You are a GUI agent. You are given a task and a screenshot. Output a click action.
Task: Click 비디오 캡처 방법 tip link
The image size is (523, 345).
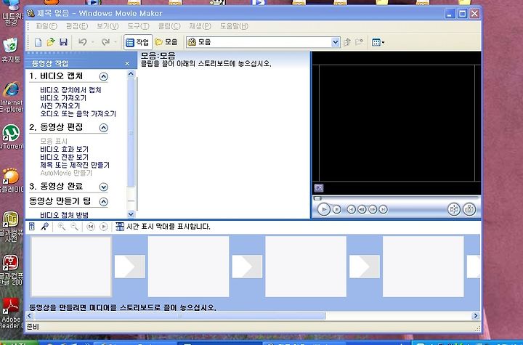coord(65,215)
